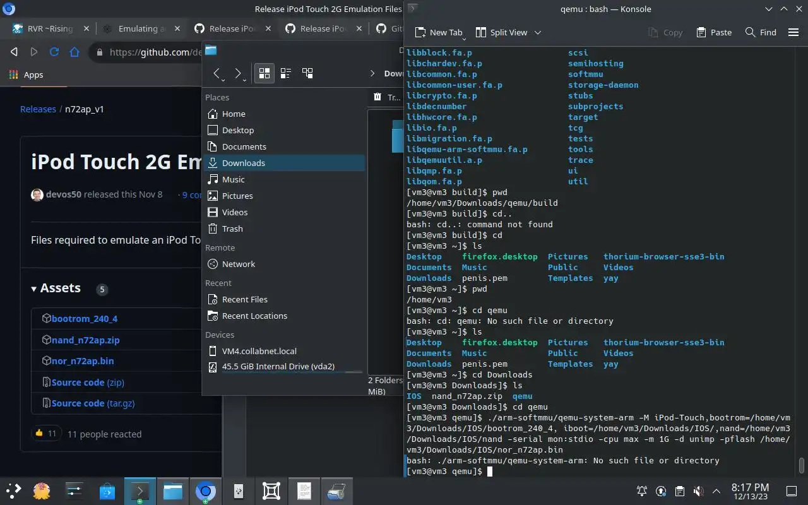This screenshot has width=808, height=505.
Task: Select Documents in Places panel
Action: coord(284,146)
